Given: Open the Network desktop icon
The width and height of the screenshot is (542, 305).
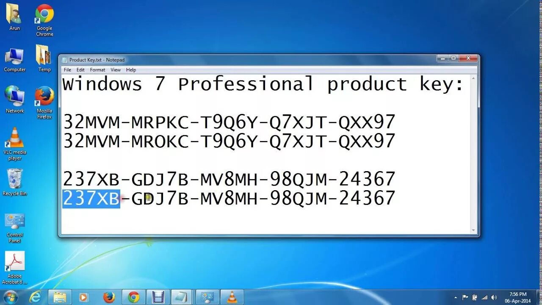Looking at the screenshot, I should 15,100.
